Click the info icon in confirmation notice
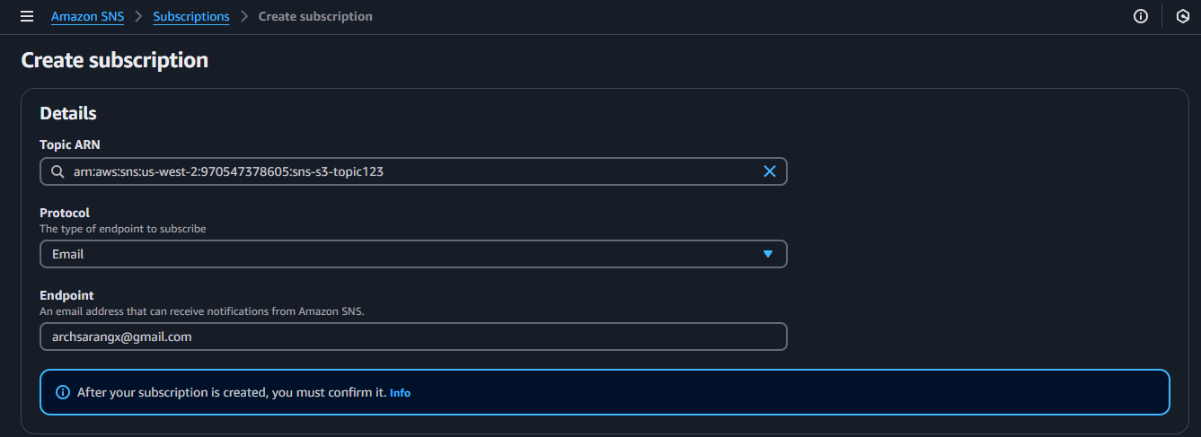 click(x=63, y=392)
